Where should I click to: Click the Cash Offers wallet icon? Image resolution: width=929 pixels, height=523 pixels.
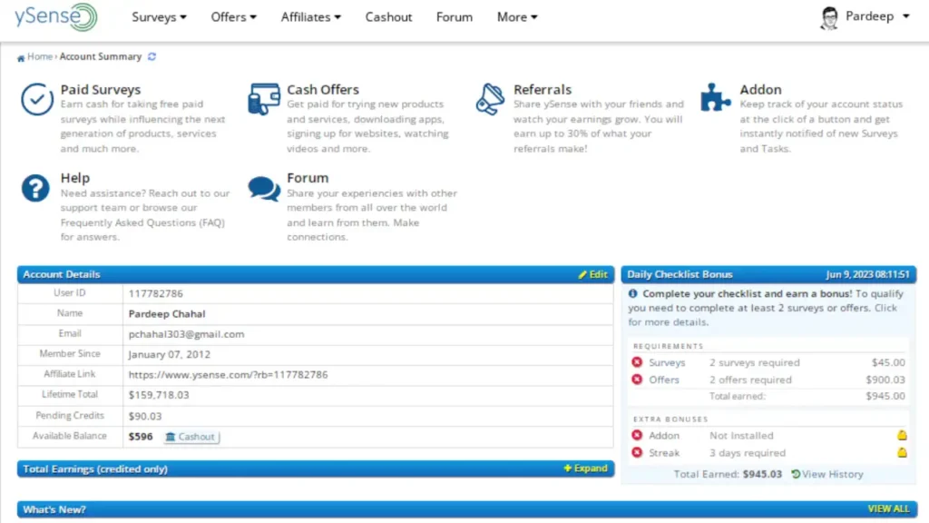point(264,99)
